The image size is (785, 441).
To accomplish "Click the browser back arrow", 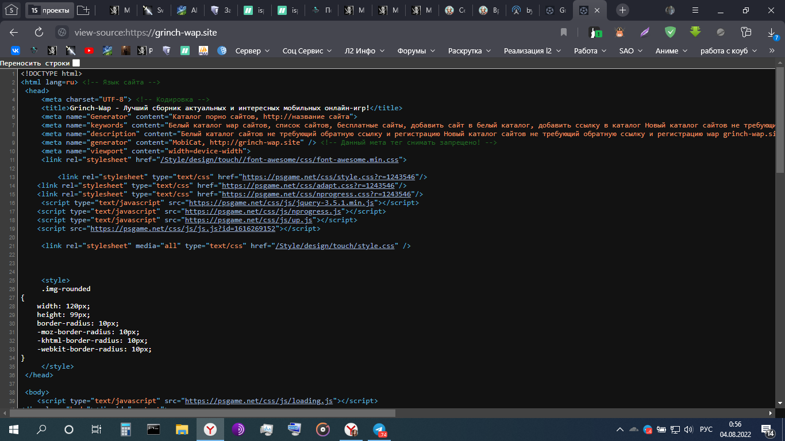I will [x=14, y=33].
